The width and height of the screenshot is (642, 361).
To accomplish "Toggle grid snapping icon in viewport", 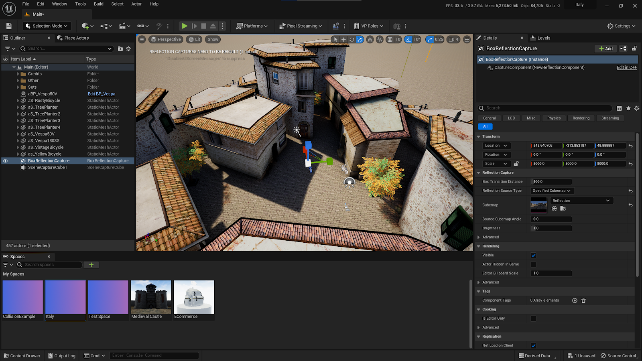I will coord(390,39).
